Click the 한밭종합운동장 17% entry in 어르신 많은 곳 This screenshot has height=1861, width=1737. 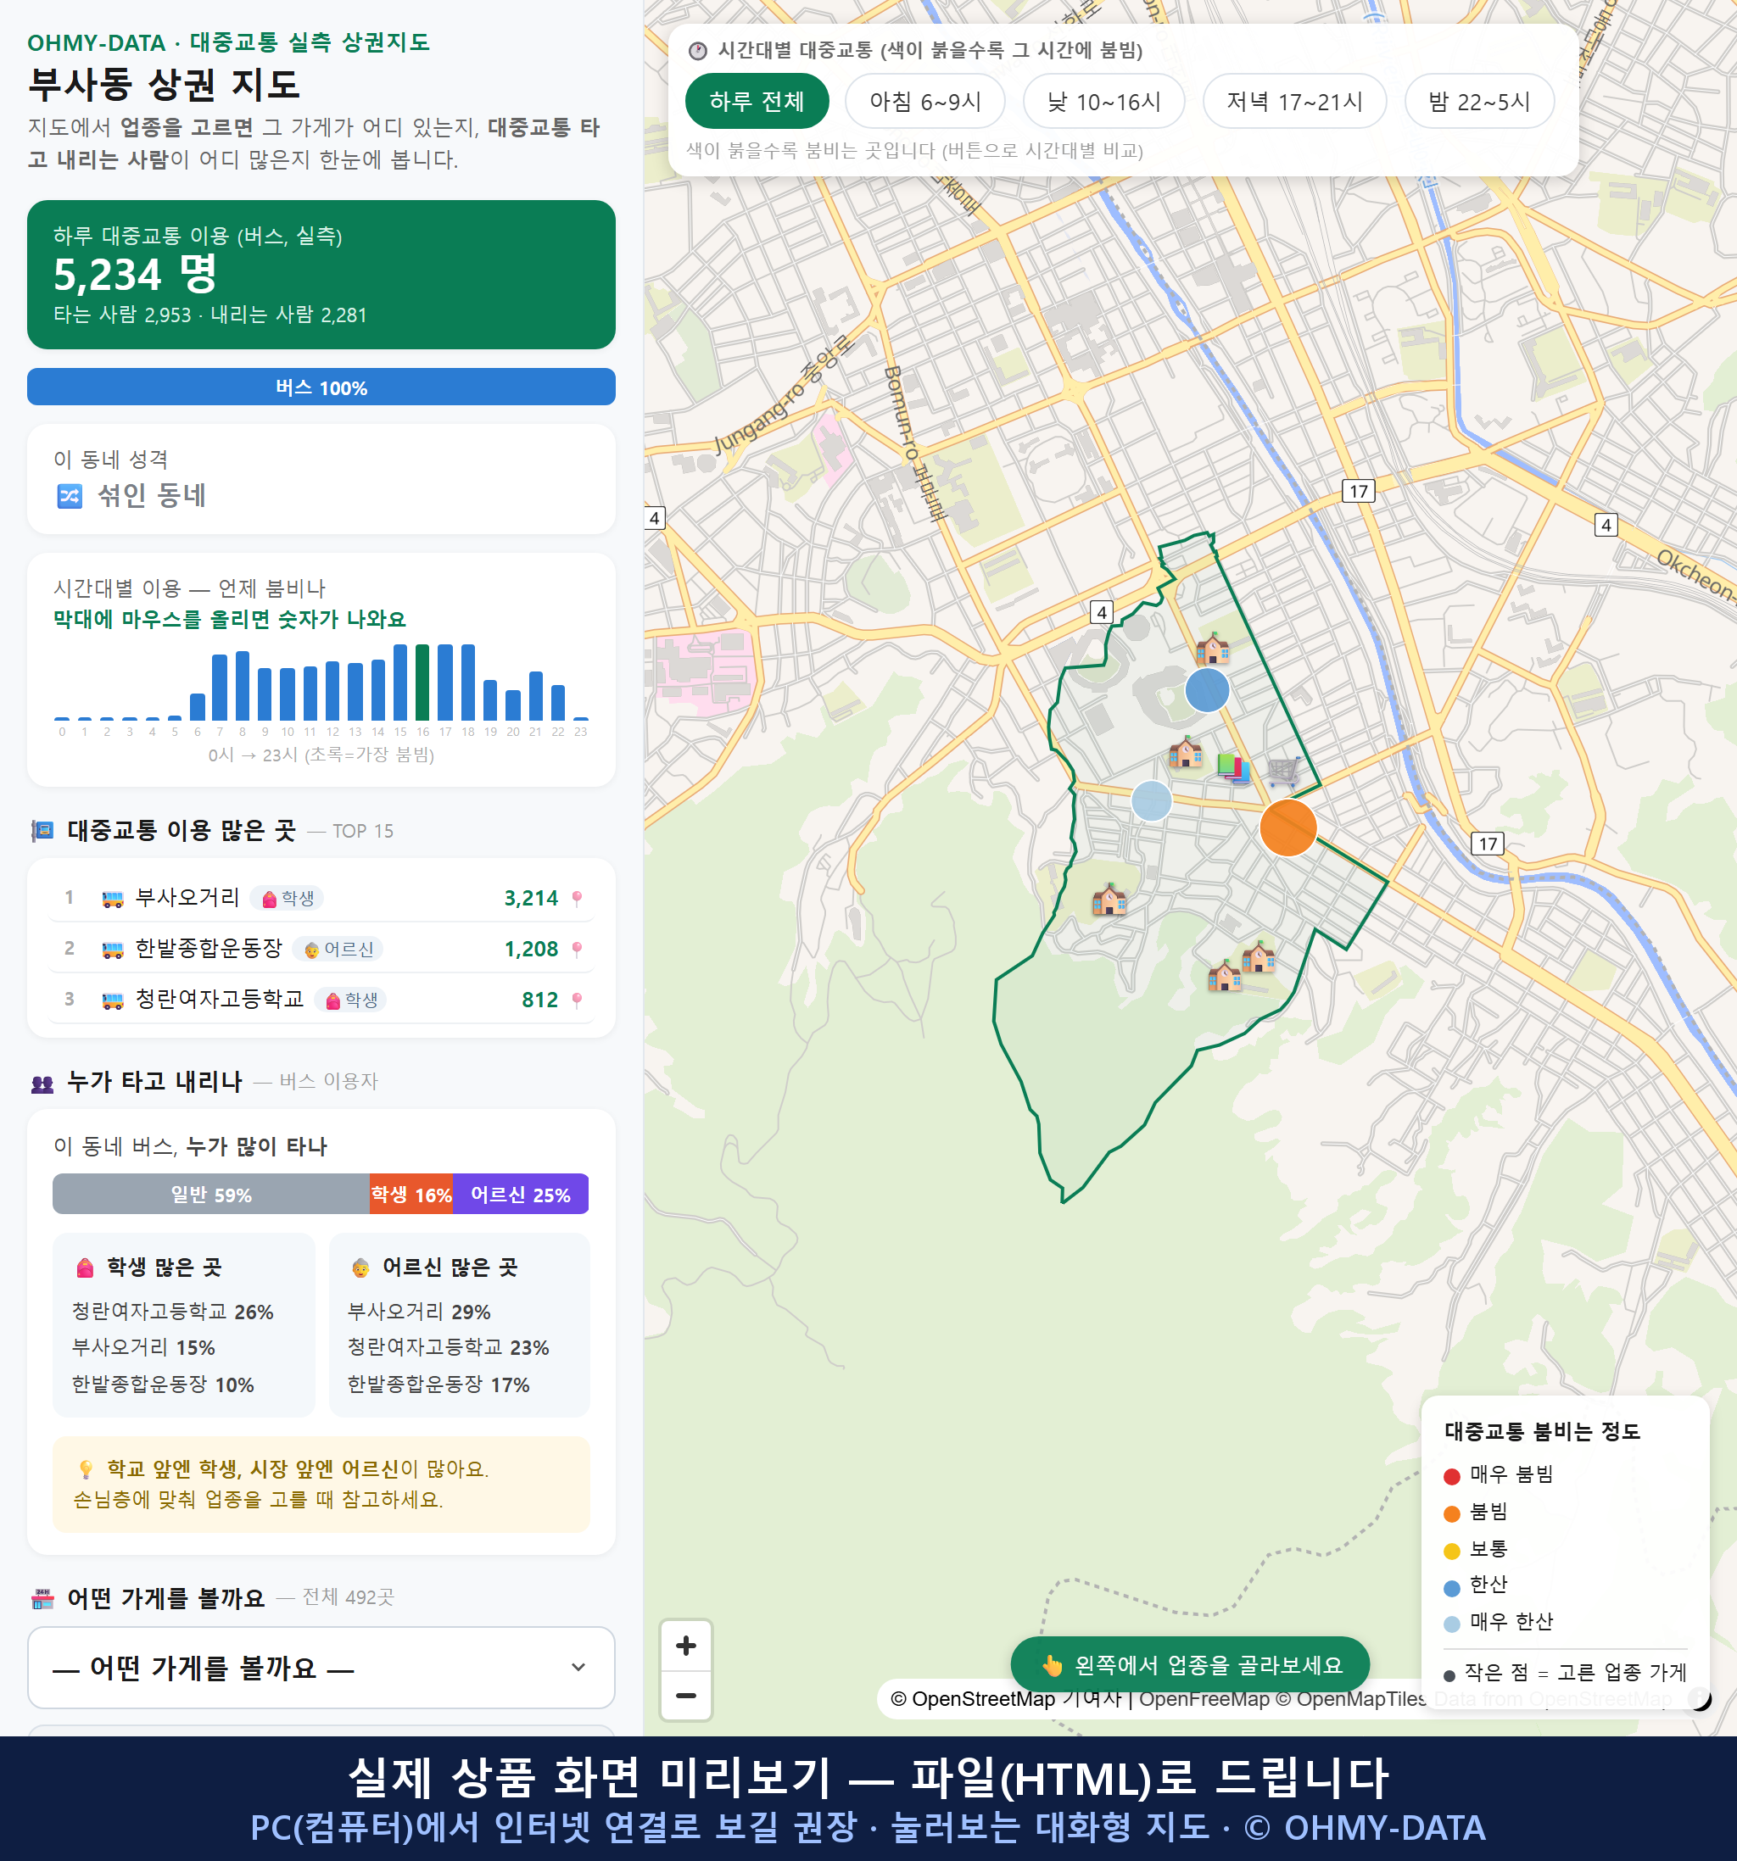point(438,1385)
